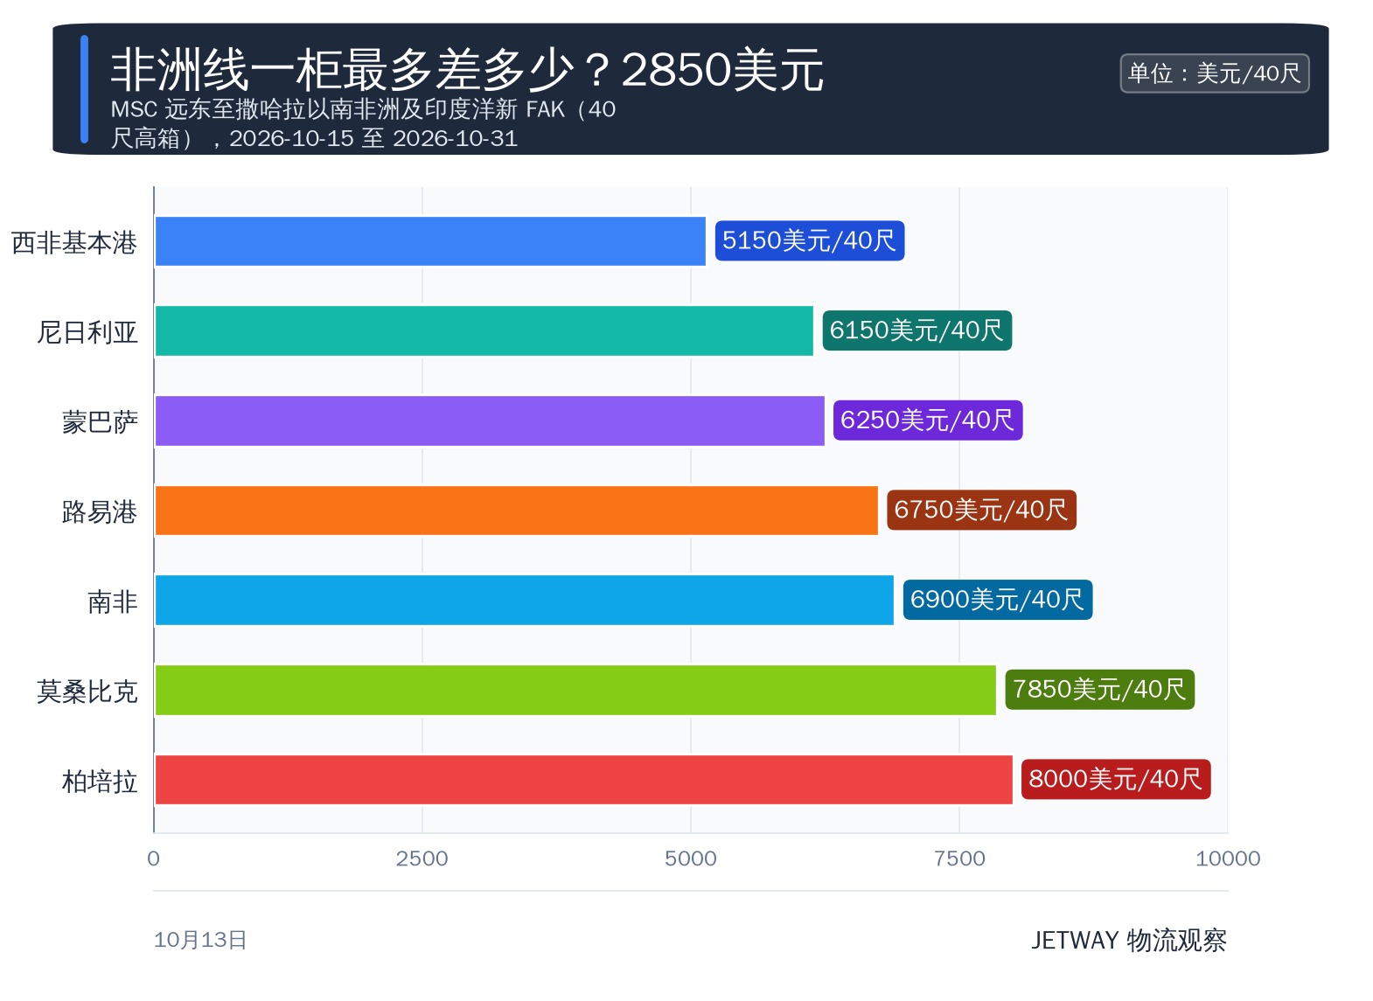Click the 南非 axis label
The width and height of the screenshot is (1373, 1001).
(113, 601)
